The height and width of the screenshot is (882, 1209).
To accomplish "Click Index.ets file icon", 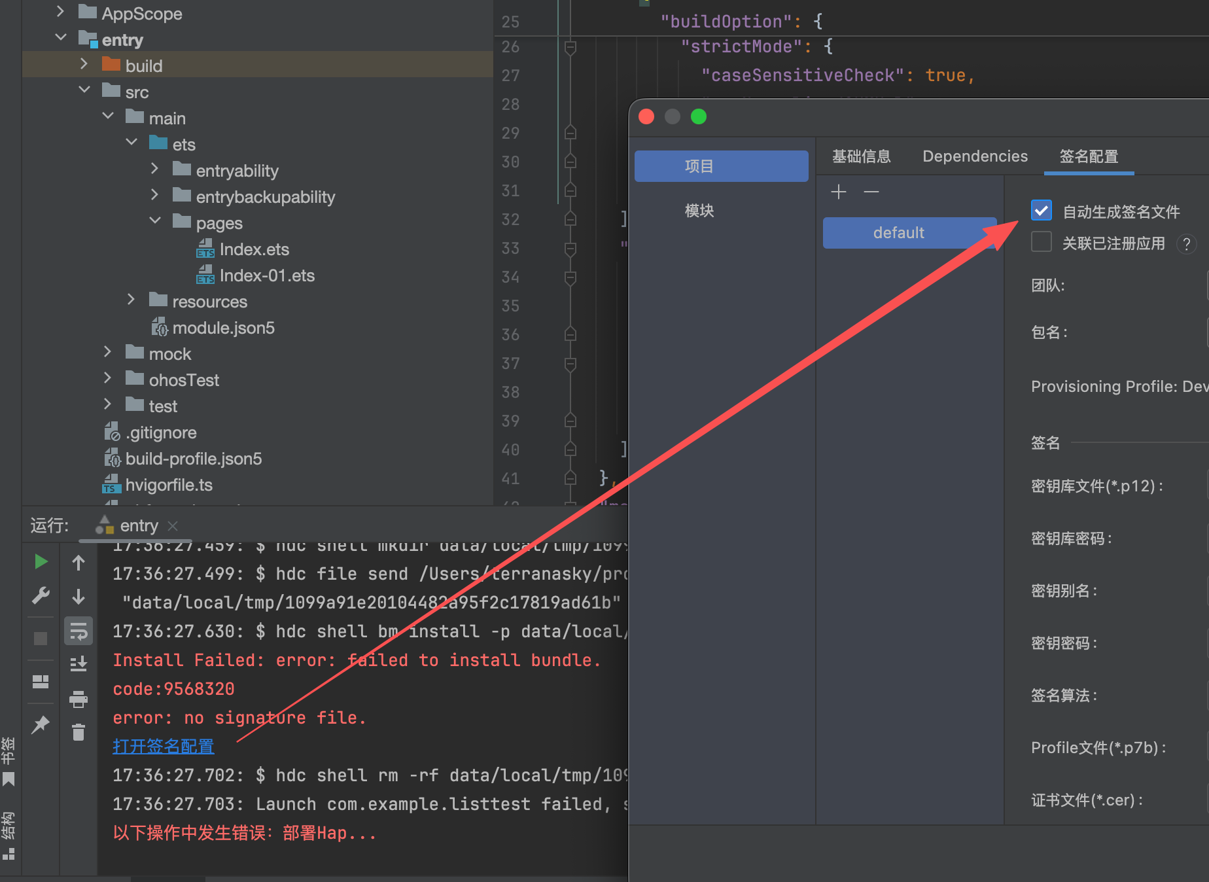I will click(205, 249).
